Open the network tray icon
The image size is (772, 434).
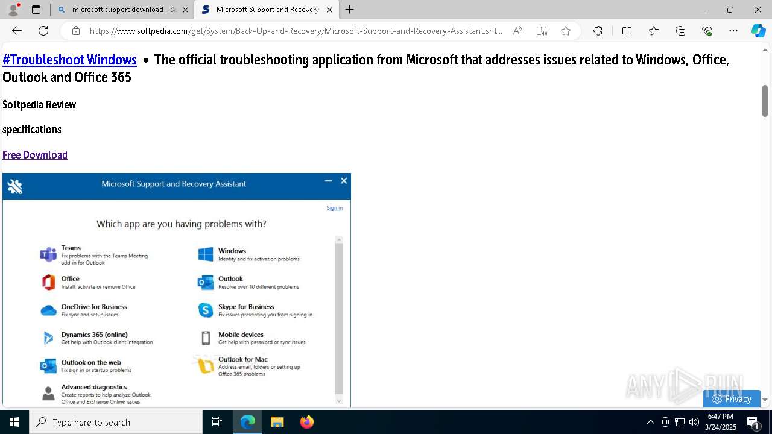pos(680,422)
